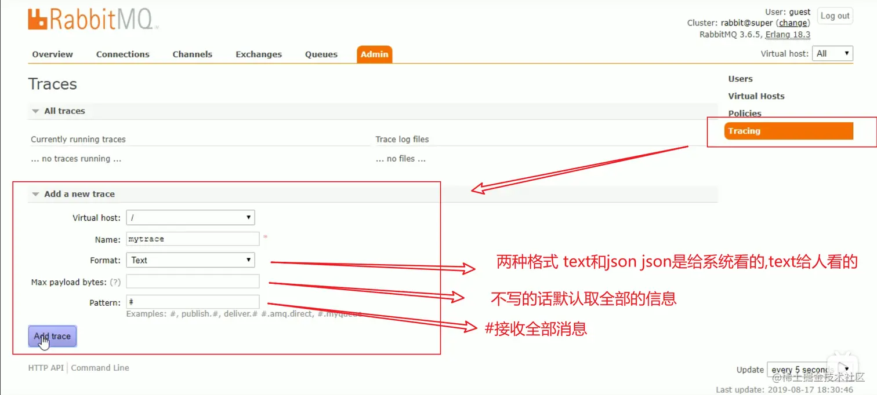Open the Format dropdown currently set to Text
The image size is (877, 395).
coord(190,260)
